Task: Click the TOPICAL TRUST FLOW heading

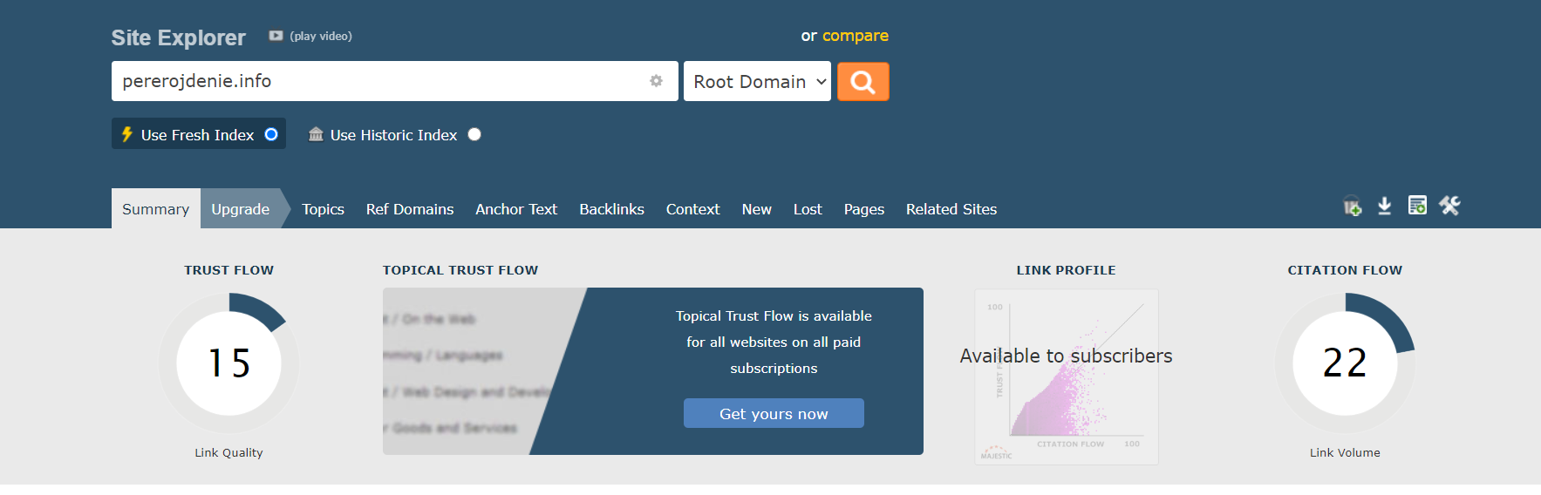Action: pyautogui.click(x=460, y=270)
